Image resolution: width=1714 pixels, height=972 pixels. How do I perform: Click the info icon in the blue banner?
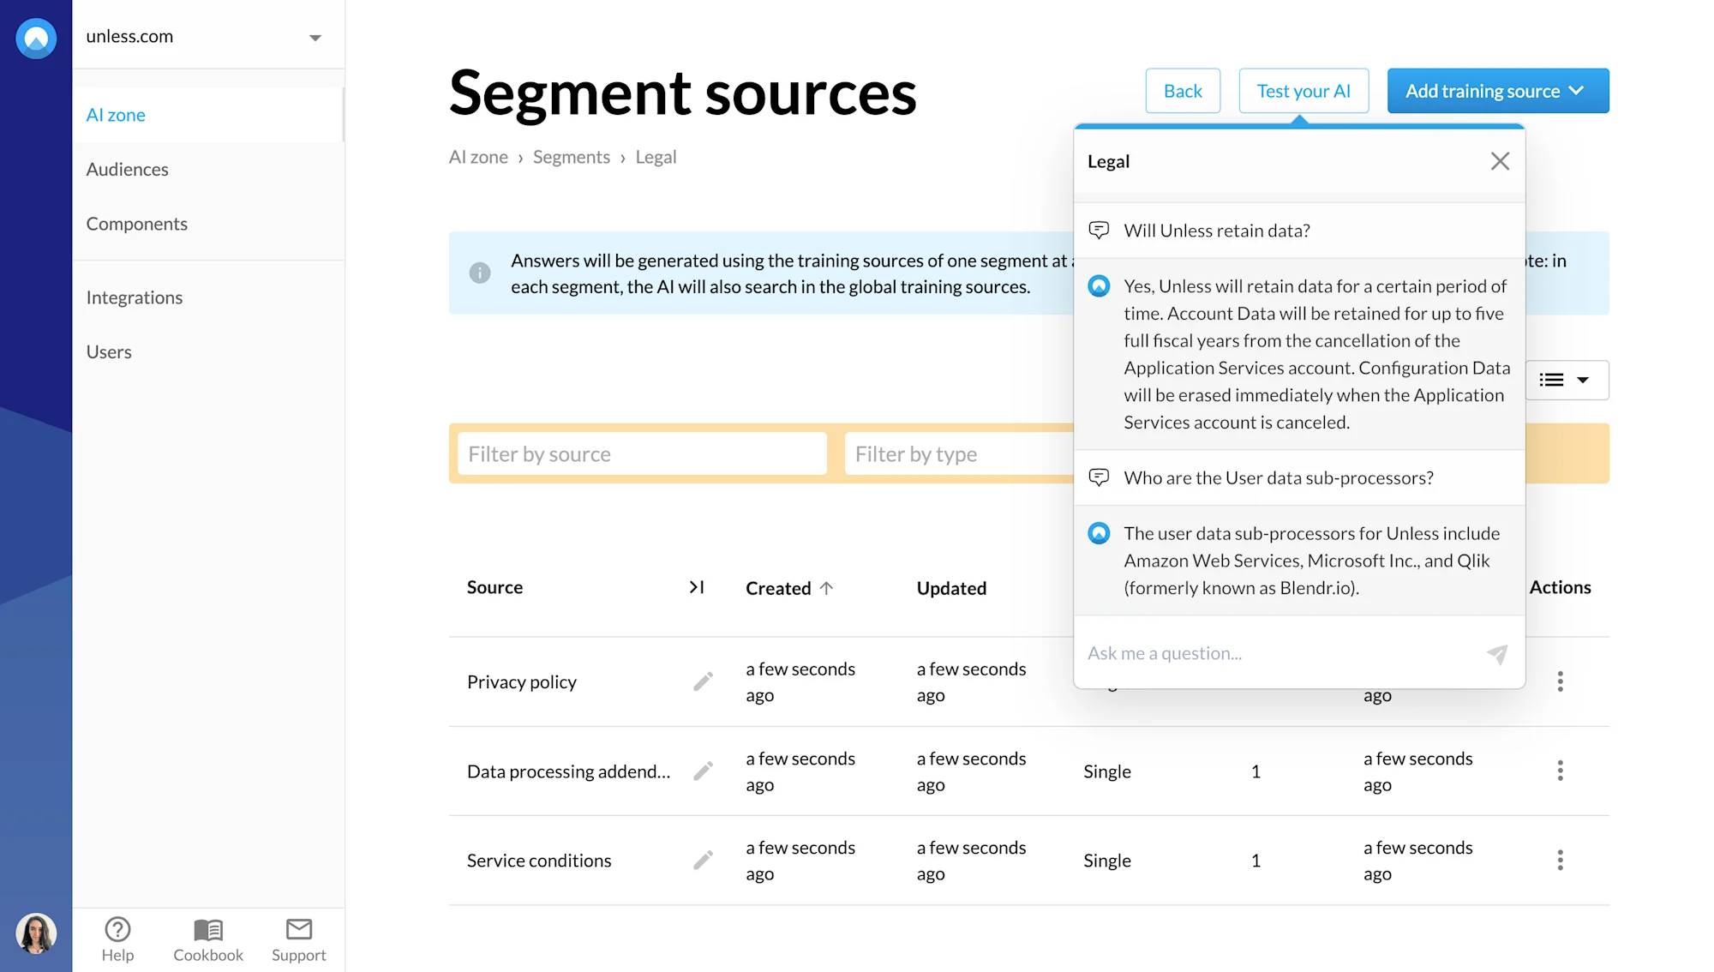(480, 273)
